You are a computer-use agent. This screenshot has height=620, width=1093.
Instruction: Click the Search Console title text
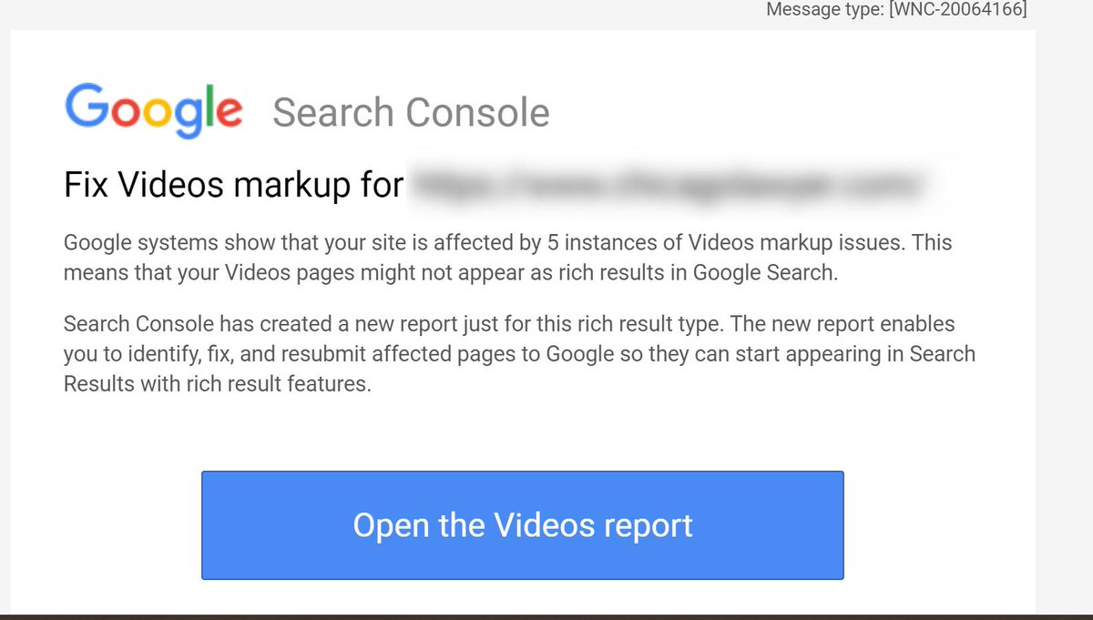tap(411, 113)
